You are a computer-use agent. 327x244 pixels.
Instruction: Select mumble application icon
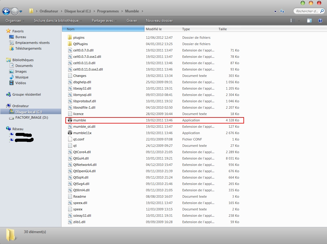point(70,120)
